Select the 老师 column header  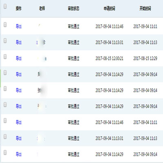tap(42, 9)
